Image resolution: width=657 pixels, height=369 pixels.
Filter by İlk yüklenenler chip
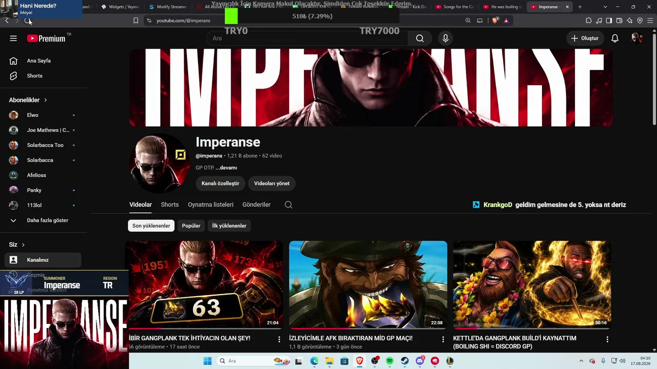coord(229,225)
